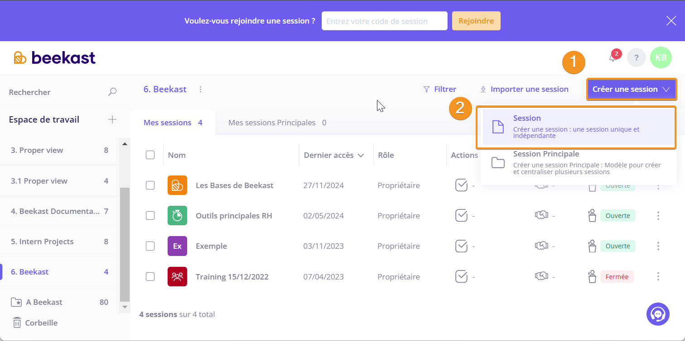685x341 pixels.
Task: Click the participant icon in the Outils principales RH row
Action: (592, 216)
